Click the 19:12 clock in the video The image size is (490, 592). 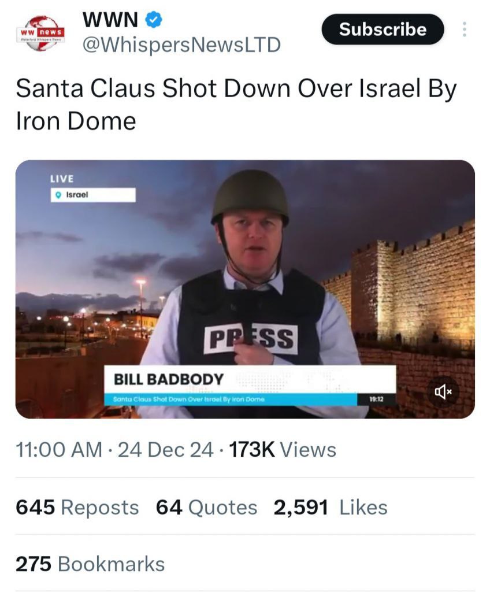click(x=377, y=399)
